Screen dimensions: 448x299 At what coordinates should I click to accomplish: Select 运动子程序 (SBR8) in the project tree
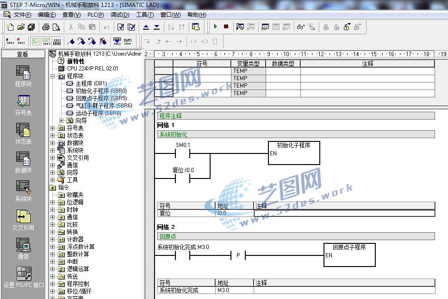98,113
